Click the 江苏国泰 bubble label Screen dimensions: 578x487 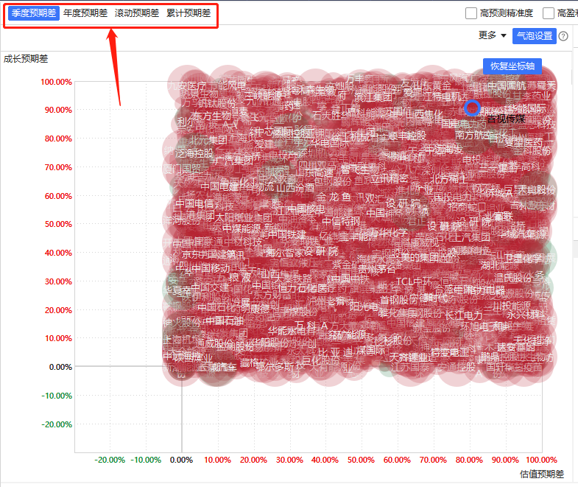(409, 367)
